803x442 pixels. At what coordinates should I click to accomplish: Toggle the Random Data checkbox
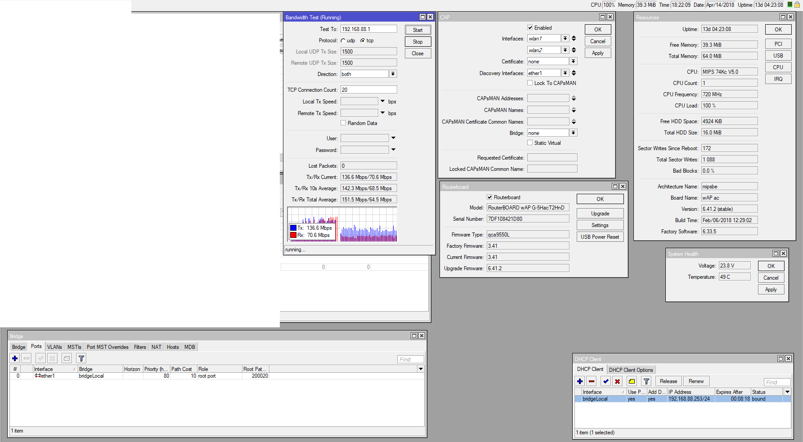point(343,123)
